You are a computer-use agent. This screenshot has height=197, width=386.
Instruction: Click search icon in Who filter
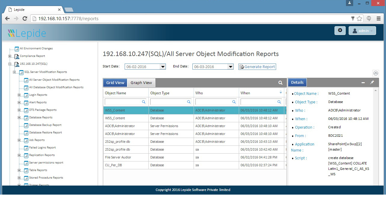pyautogui.click(x=234, y=102)
